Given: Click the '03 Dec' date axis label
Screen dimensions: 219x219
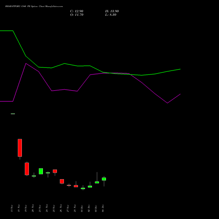Looking at the screenshot, I should coord(96,208).
